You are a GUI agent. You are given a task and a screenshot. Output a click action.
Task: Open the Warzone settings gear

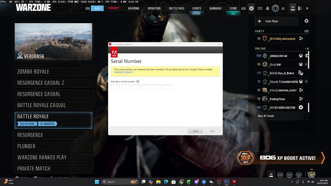[x=306, y=21]
